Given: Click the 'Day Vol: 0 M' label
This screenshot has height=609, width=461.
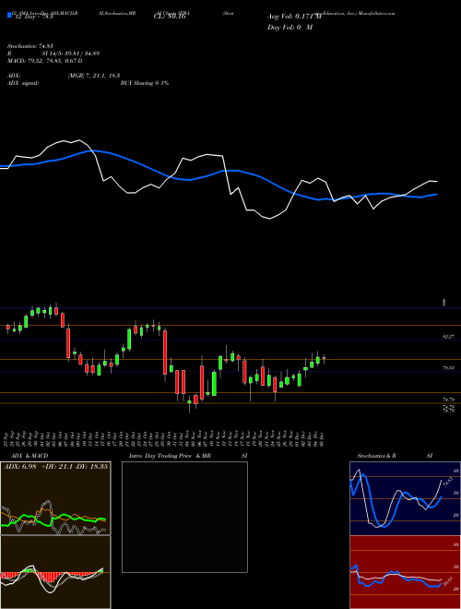Looking at the screenshot, I should pos(290,28).
